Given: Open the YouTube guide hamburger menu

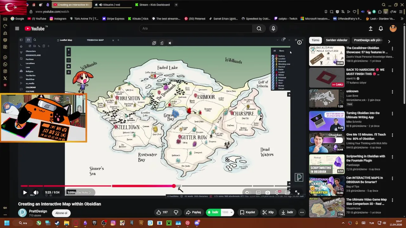Looking at the screenshot, I should point(17,28).
